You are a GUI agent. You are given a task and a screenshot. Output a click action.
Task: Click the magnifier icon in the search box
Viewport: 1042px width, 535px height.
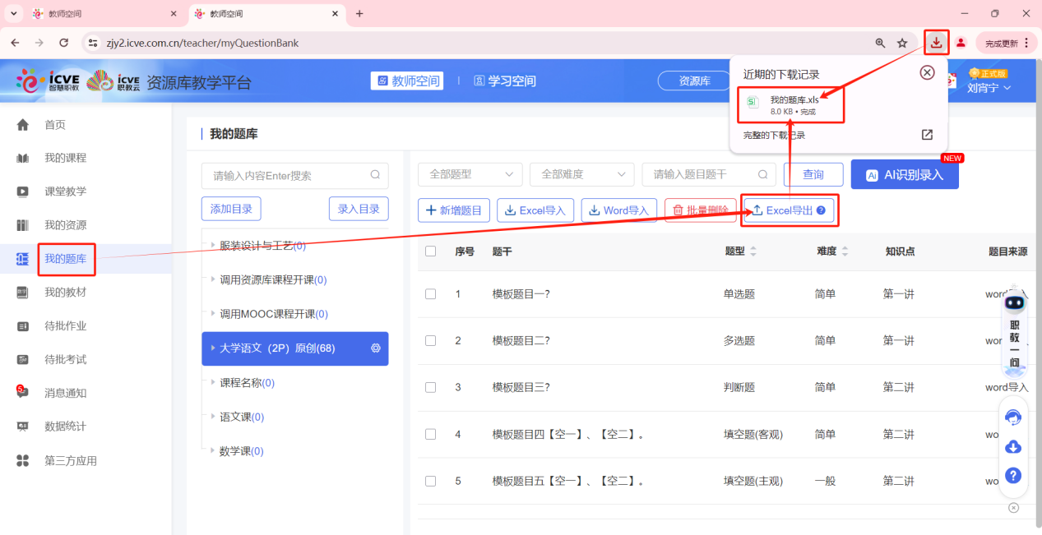tap(374, 175)
